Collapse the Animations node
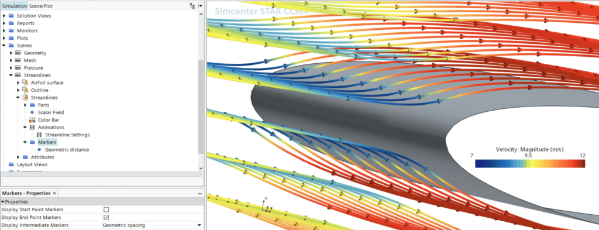The image size is (599, 230). point(25,127)
